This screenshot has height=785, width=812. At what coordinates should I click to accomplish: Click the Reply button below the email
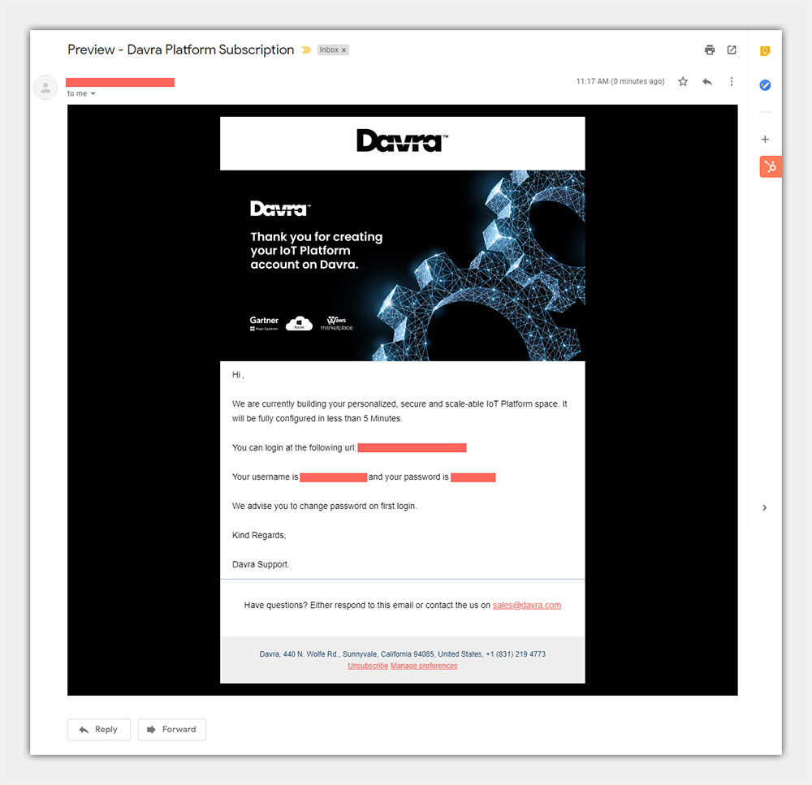[99, 729]
